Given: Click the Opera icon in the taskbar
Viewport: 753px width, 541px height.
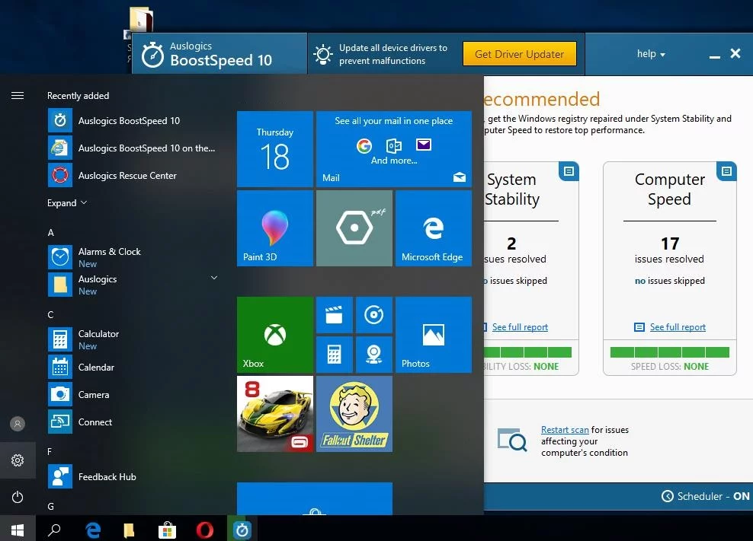Looking at the screenshot, I should (204, 530).
